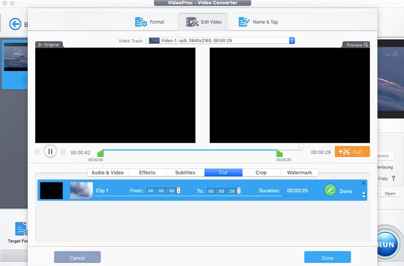
Task: Click the Preview magnifier label
Action: point(357,44)
